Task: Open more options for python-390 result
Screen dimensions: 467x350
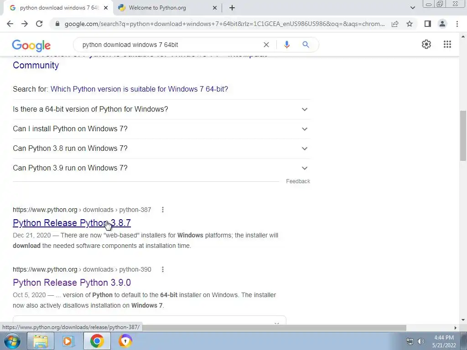Action: [163, 269]
